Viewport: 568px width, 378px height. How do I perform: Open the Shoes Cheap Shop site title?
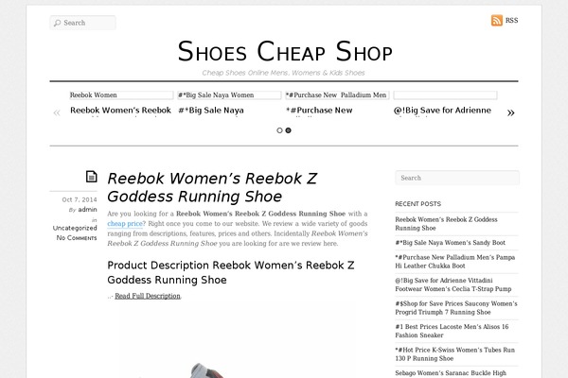pyautogui.click(x=285, y=51)
